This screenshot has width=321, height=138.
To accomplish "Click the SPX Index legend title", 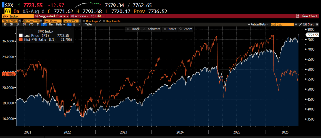I will [45, 32].
